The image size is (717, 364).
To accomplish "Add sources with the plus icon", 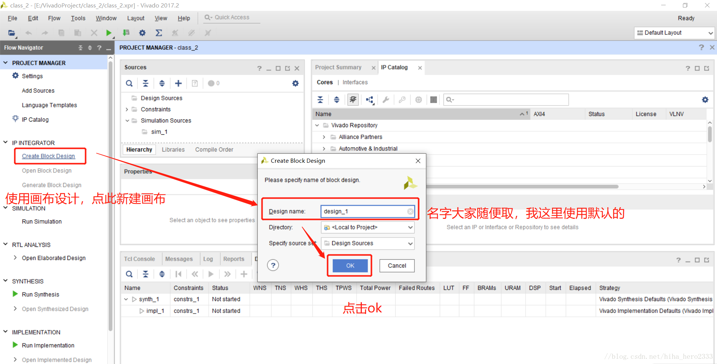I will (178, 83).
